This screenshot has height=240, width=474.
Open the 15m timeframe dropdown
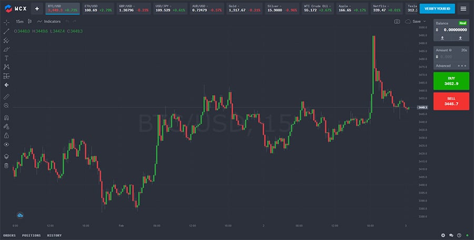[19, 22]
